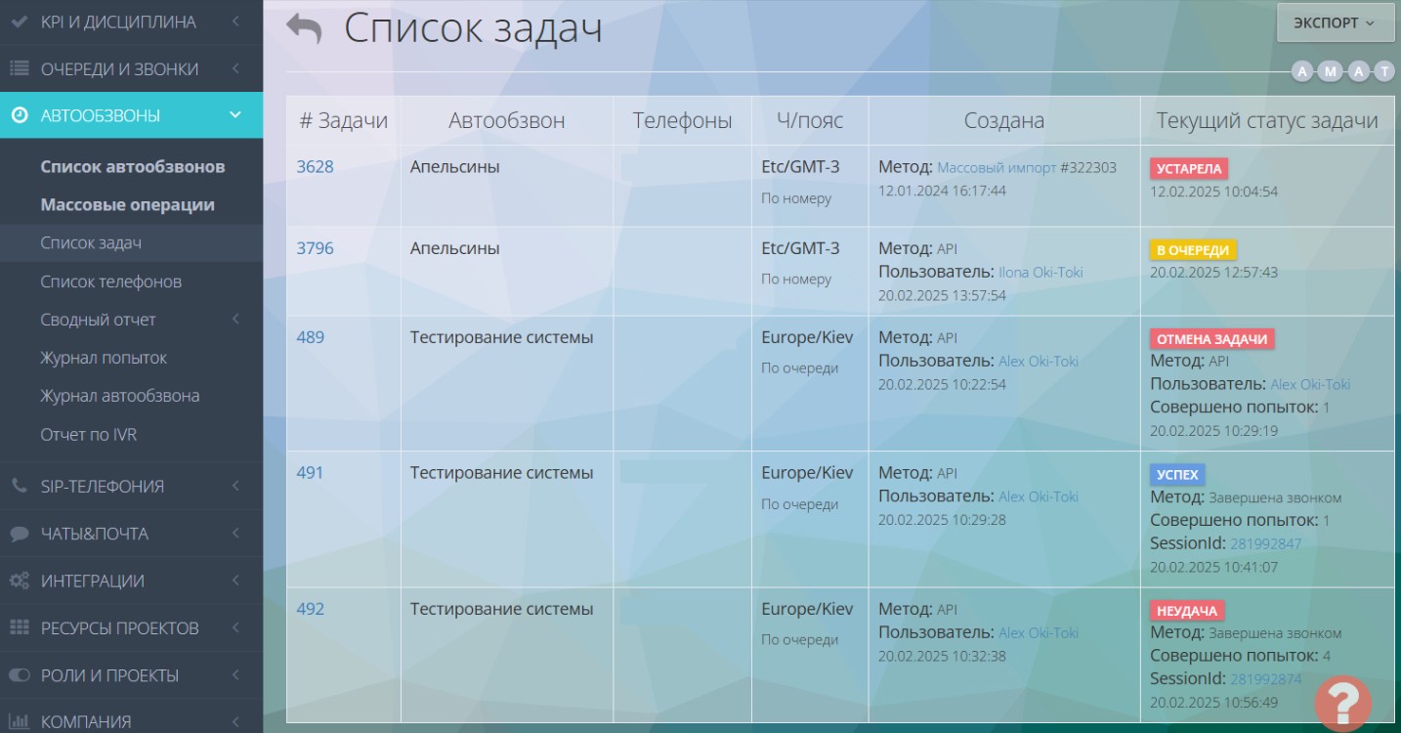Open task number 489
Viewport: 1401px width, 733px height.
pos(311,337)
